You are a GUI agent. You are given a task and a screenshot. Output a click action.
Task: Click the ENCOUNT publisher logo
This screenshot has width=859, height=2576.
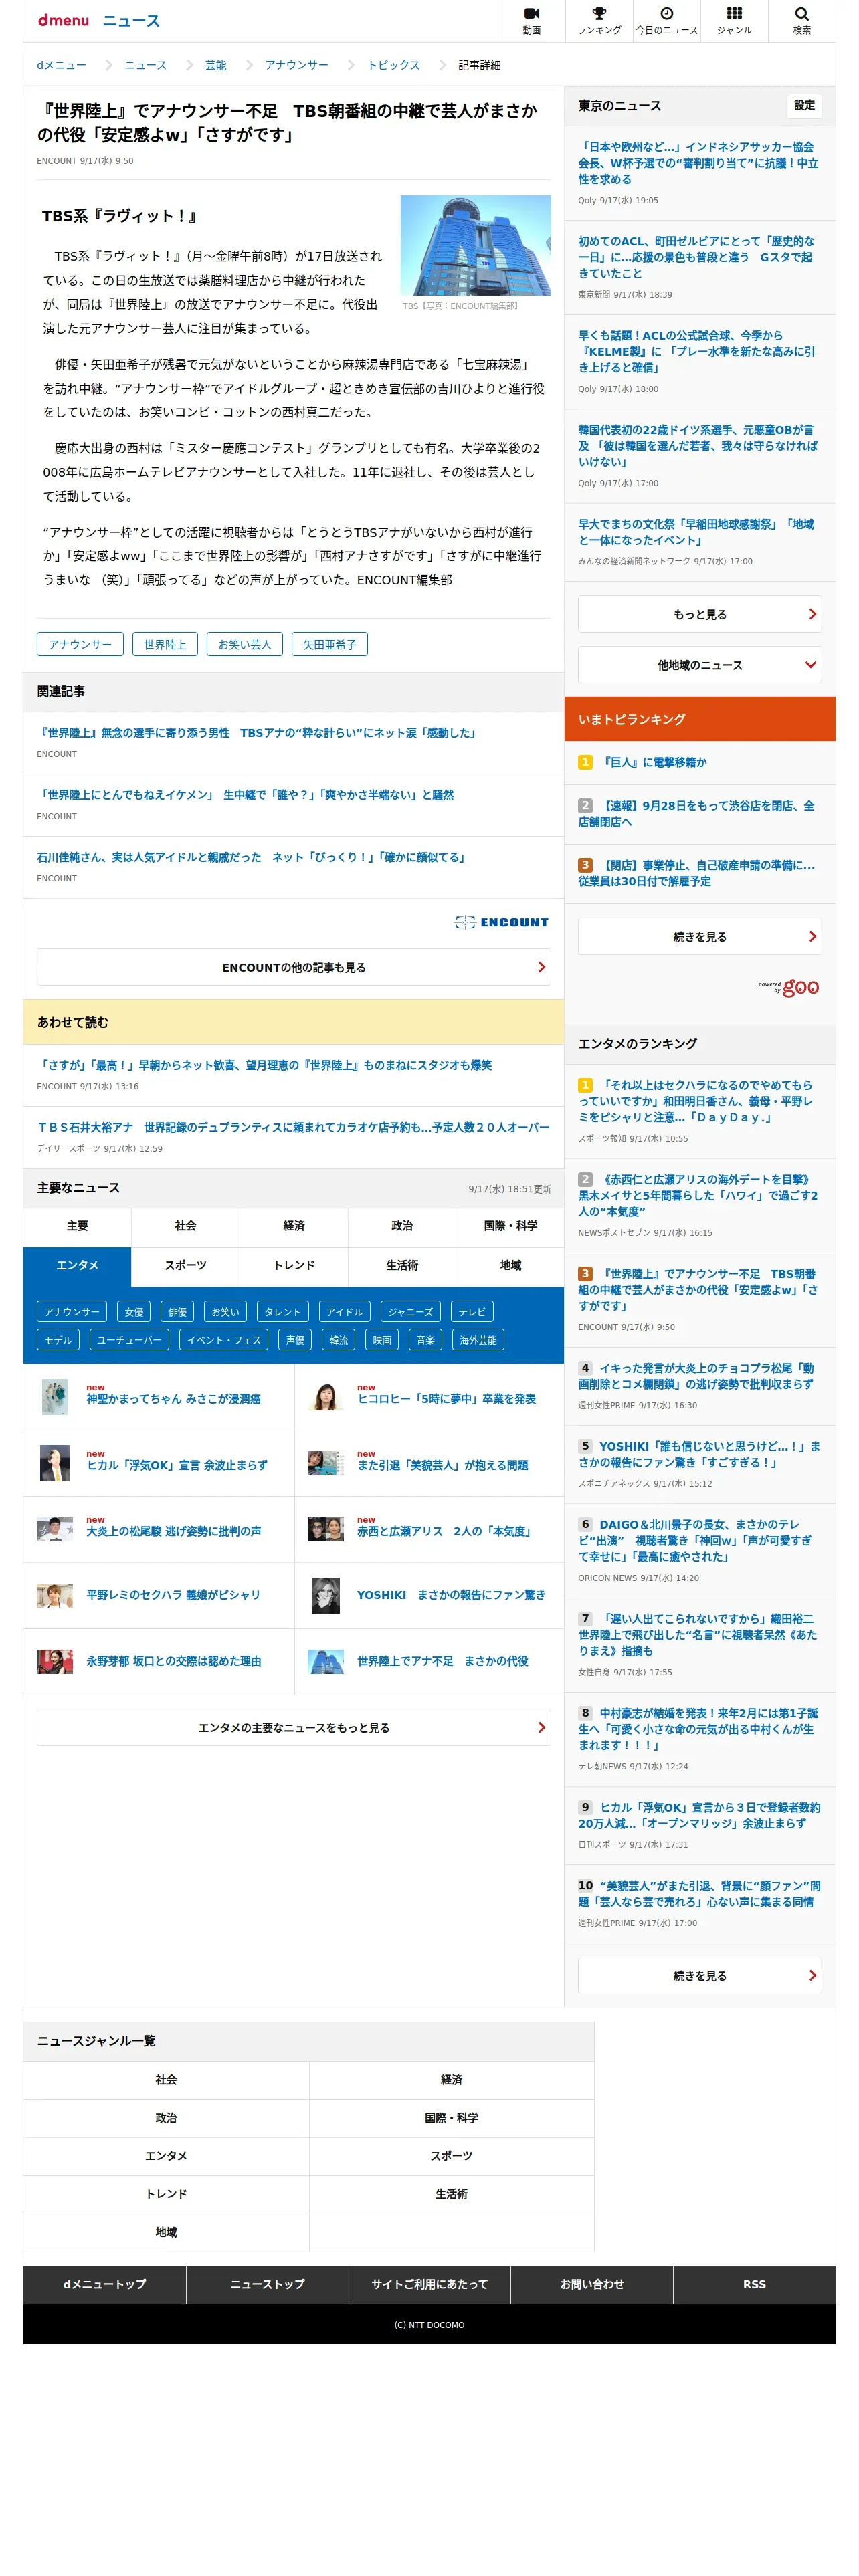click(502, 922)
